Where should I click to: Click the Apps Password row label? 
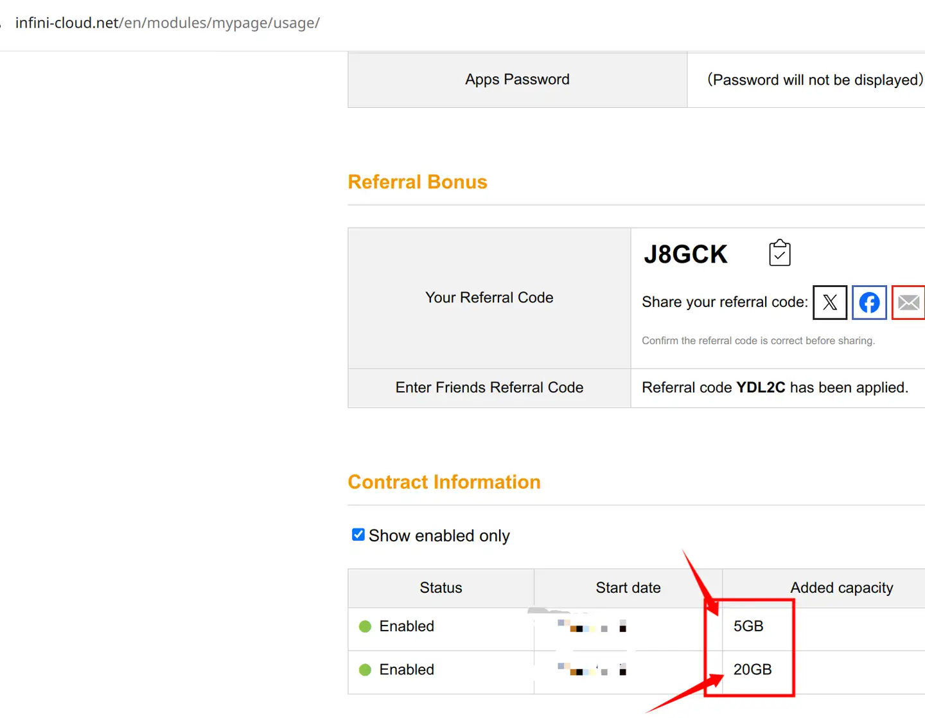point(517,79)
